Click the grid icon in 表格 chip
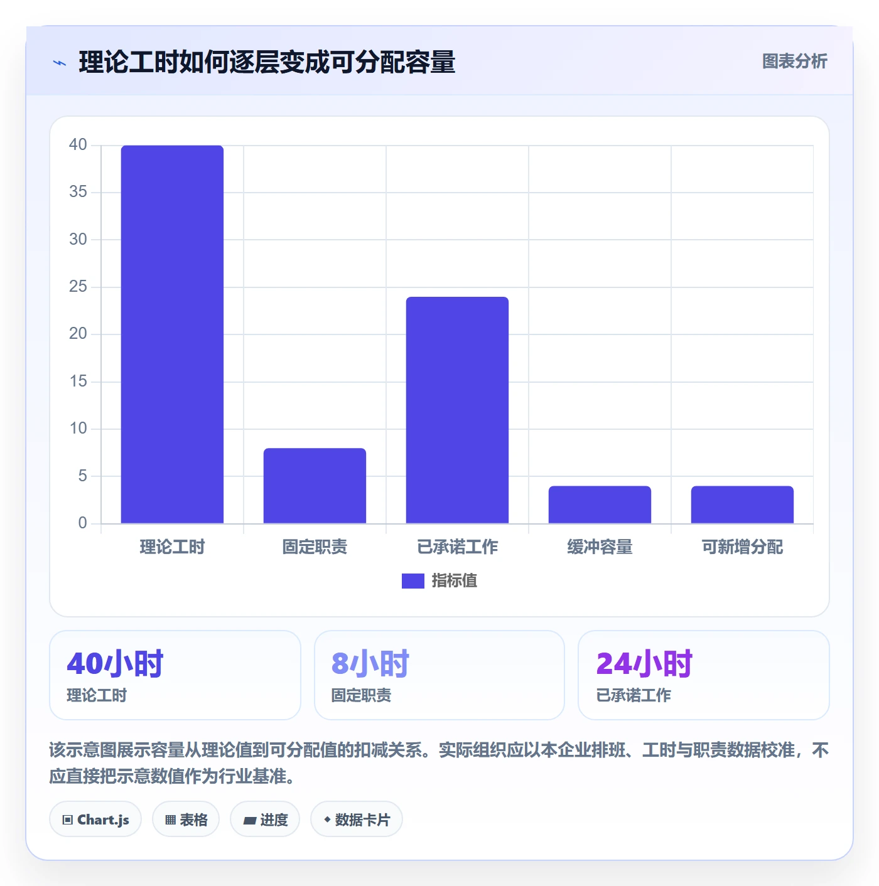879x886 pixels. point(170,820)
